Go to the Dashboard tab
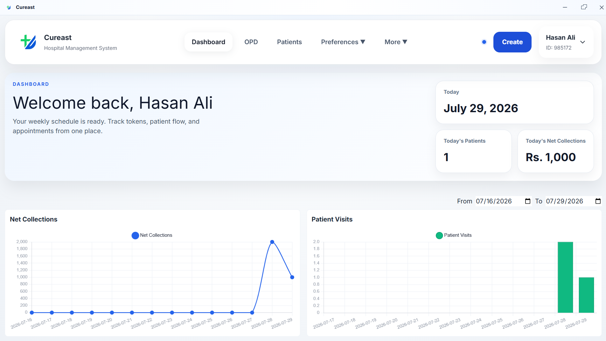 pyautogui.click(x=208, y=42)
